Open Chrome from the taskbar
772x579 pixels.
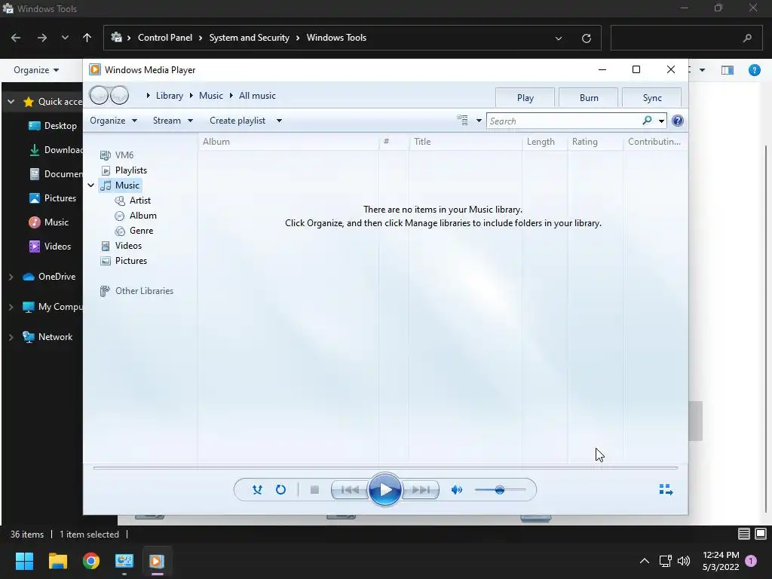coord(91,561)
